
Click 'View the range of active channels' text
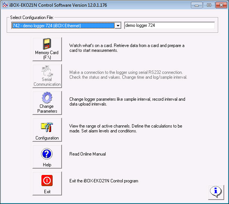(x=126, y=128)
